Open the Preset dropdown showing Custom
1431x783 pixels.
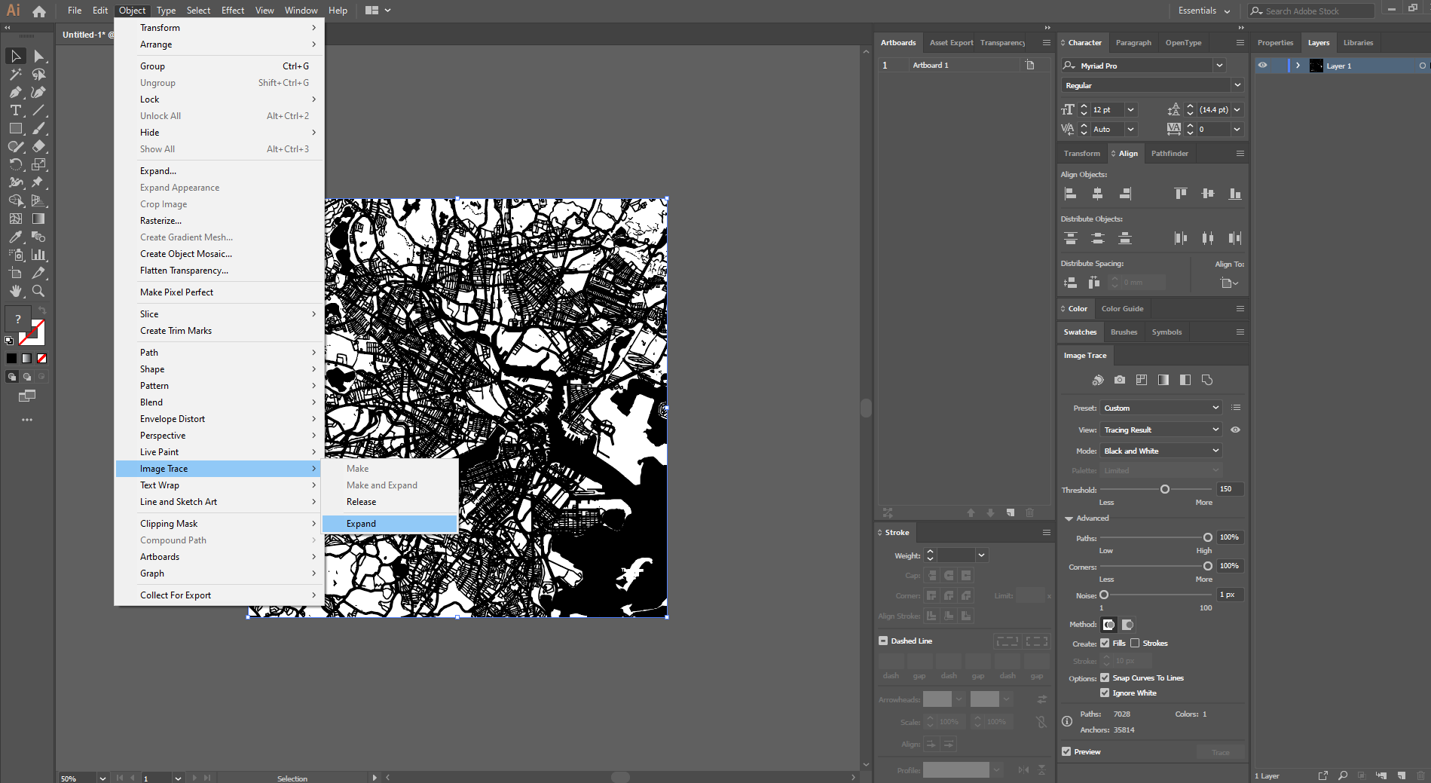pos(1160,407)
